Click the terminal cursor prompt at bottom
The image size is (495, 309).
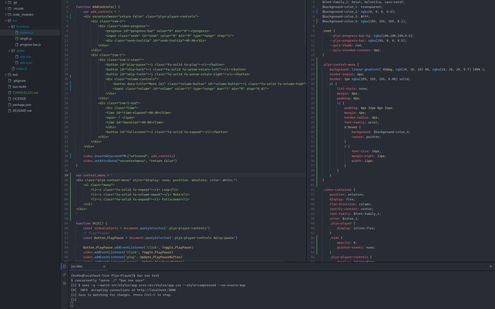tap(72, 304)
